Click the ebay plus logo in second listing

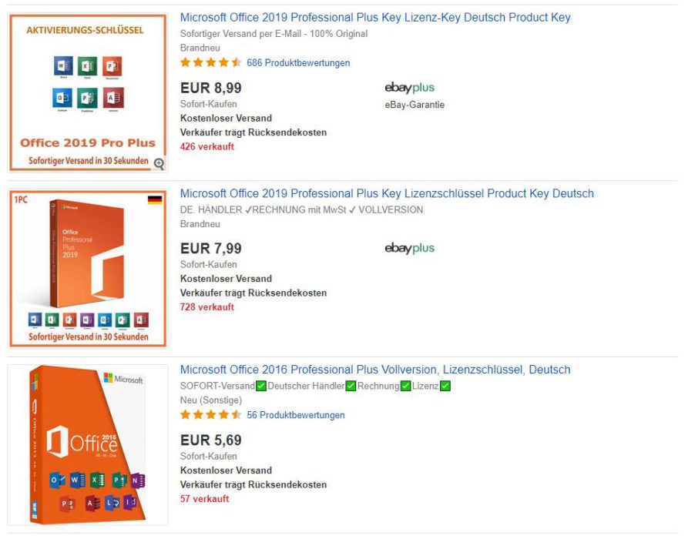[409, 248]
